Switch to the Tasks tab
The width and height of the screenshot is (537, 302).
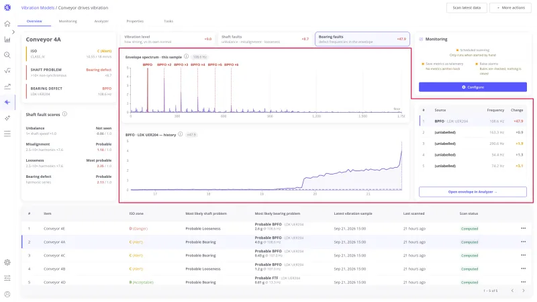tap(168, 21)
